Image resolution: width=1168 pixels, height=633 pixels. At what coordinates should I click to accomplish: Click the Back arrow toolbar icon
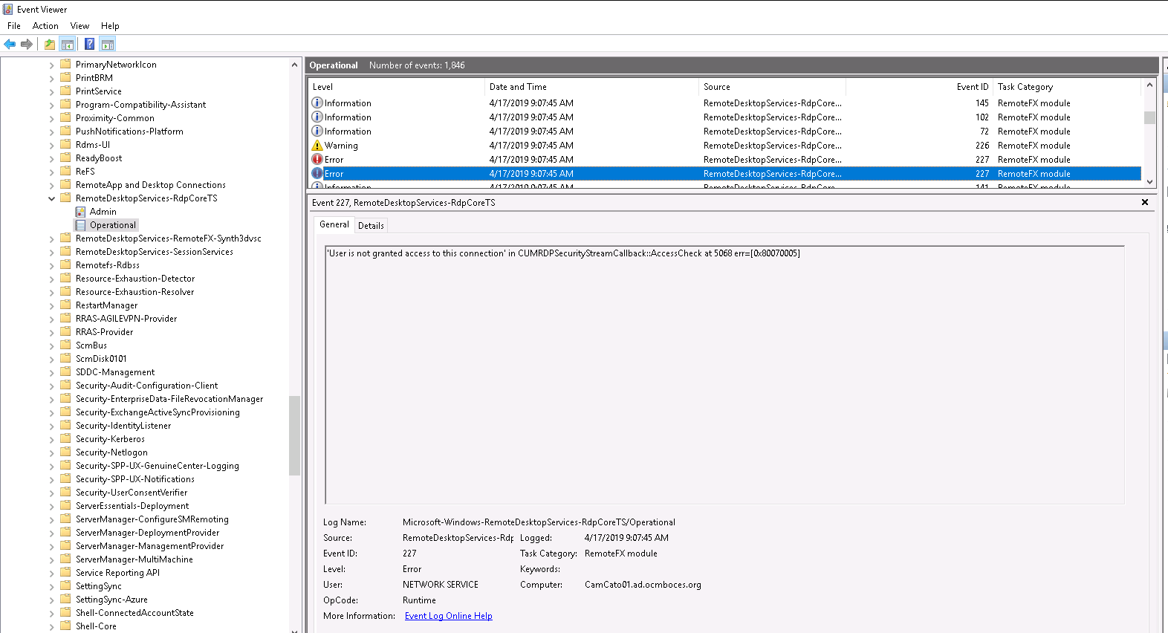click(10, 45)
